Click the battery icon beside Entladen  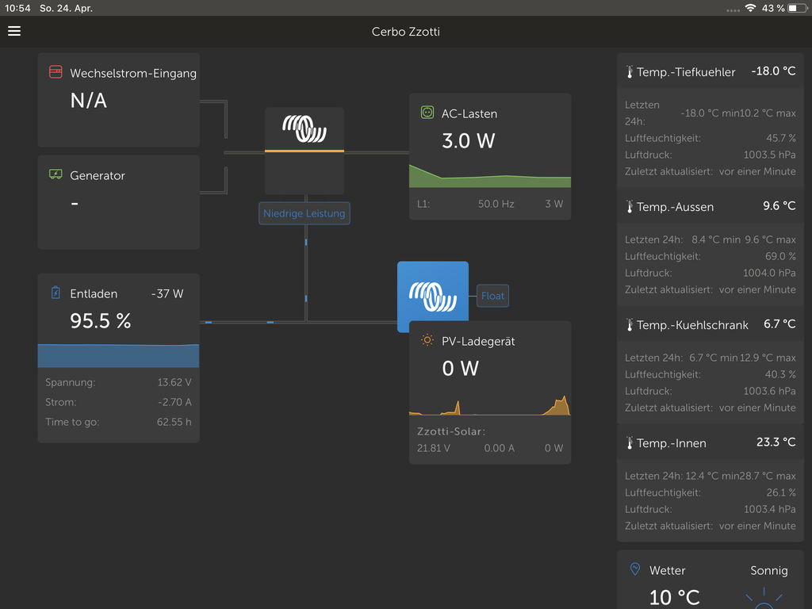(56, 293)
